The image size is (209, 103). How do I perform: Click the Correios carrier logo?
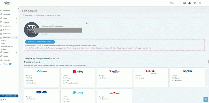[42, 71]
